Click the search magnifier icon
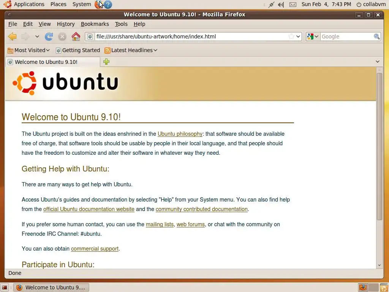 click(377, 36)
